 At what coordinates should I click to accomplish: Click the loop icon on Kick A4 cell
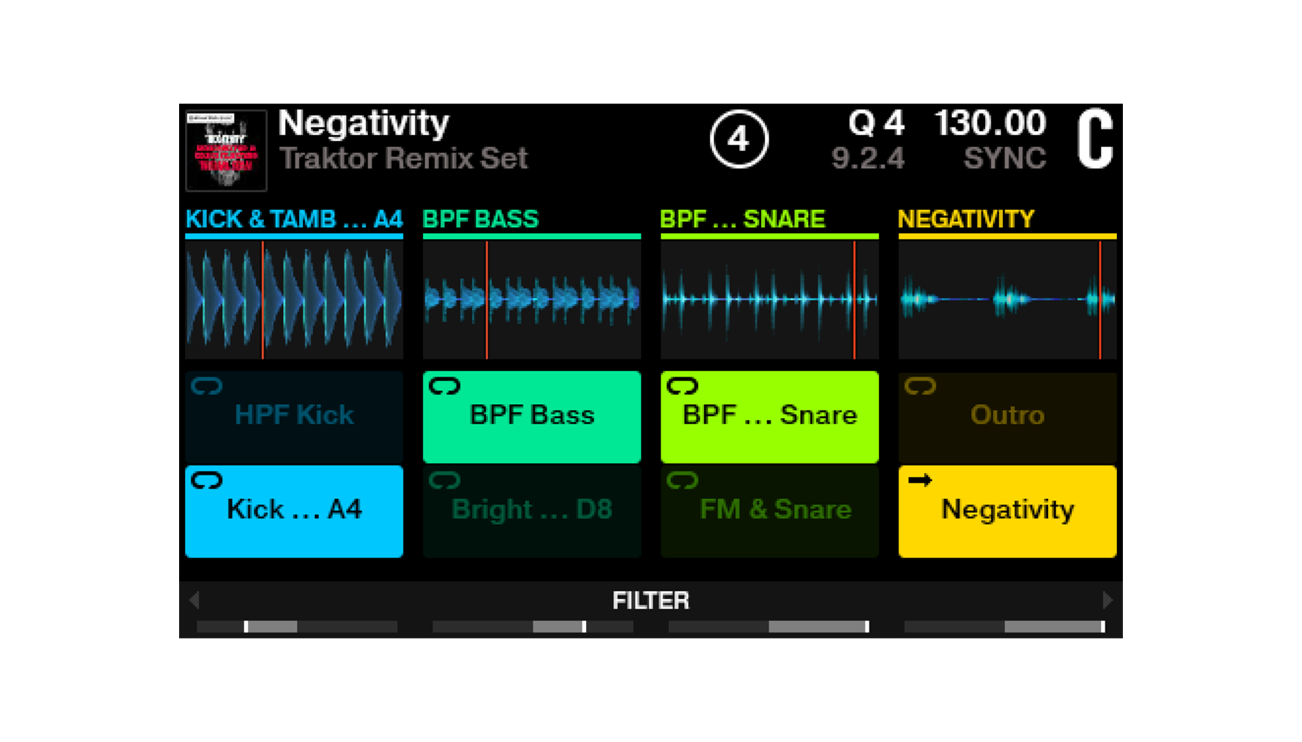(206, 480)
